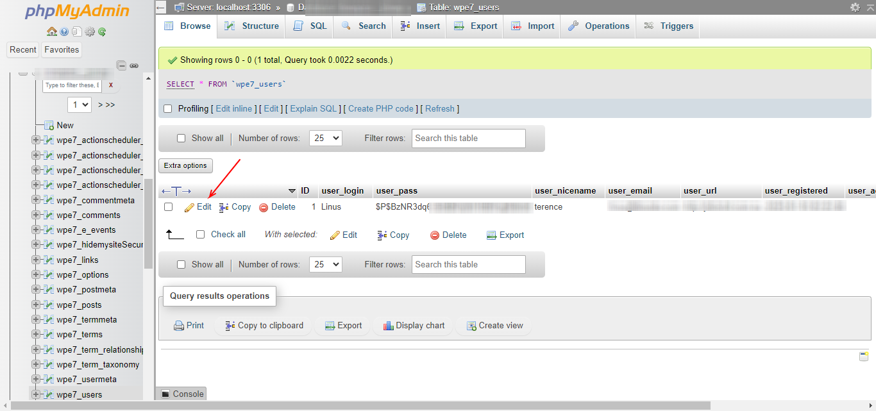Viewport: 876px width, 411px height.
Task: Expand the wpe7_users tree node
Action: point(35,395)
